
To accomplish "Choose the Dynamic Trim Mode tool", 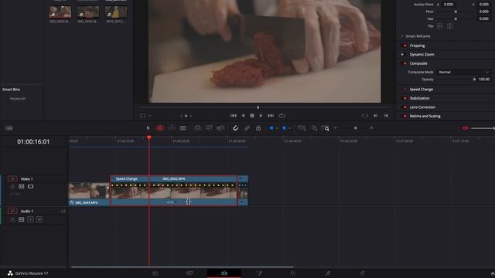I will [x=172, y=128].
